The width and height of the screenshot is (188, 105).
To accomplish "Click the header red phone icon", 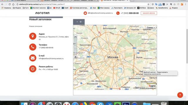I will tap(118, 13).
